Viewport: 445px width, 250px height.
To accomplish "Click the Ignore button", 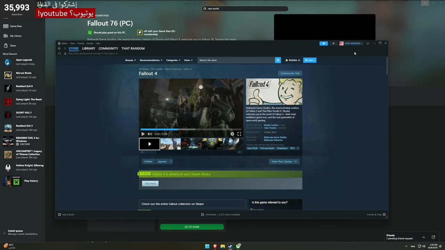I will point(162,161).
